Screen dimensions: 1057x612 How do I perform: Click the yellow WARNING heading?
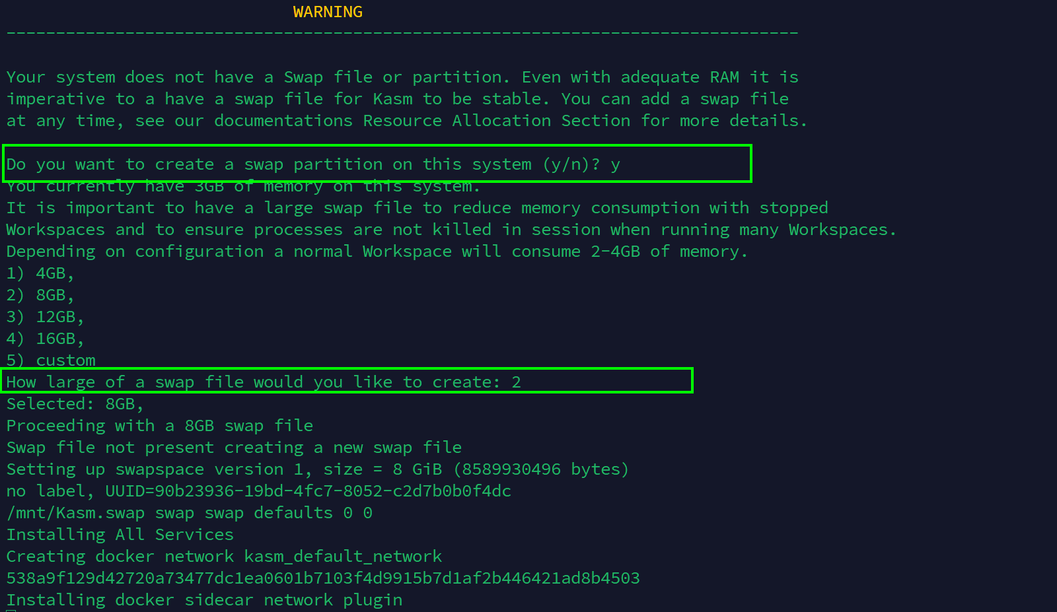click(328, 12)
